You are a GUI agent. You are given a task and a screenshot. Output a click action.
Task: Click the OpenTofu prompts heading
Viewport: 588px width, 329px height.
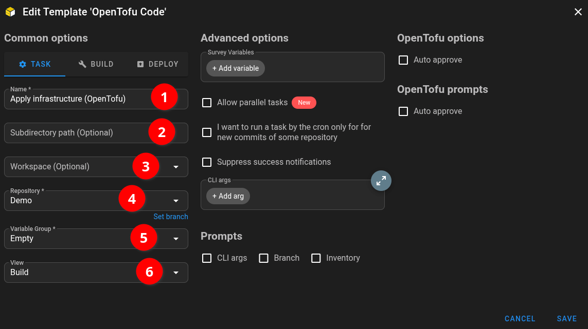point(442,89)
